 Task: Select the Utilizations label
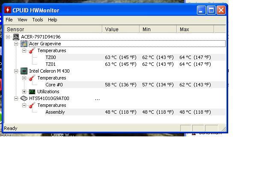tap(48, 91)
